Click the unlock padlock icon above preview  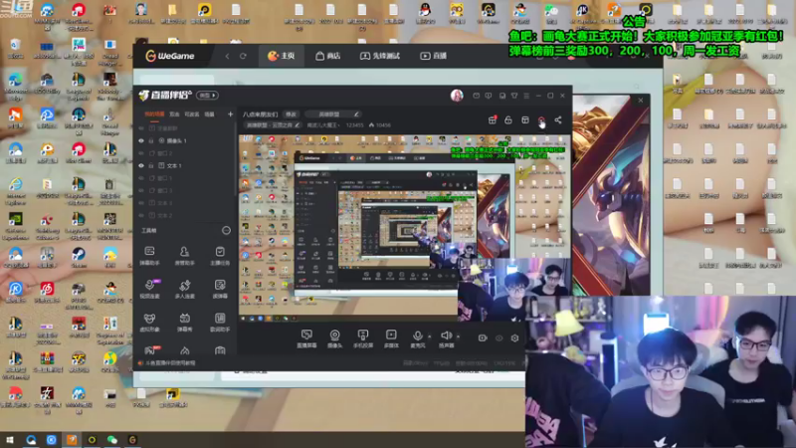[x=508, y=119]
